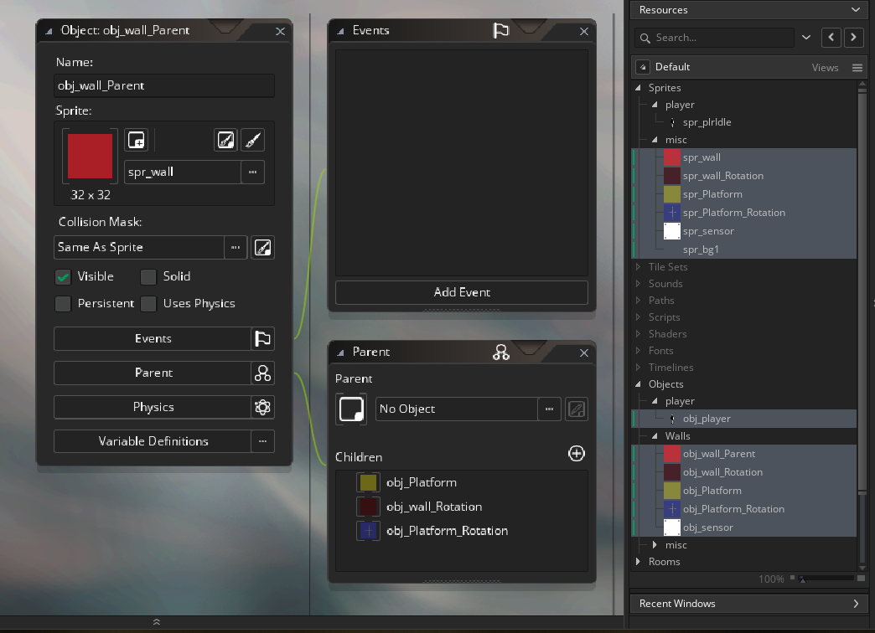Viewport: 875px width, 633px height.
Task: Click the flag icon beside Events button
Action: click(x=262, y=338)
